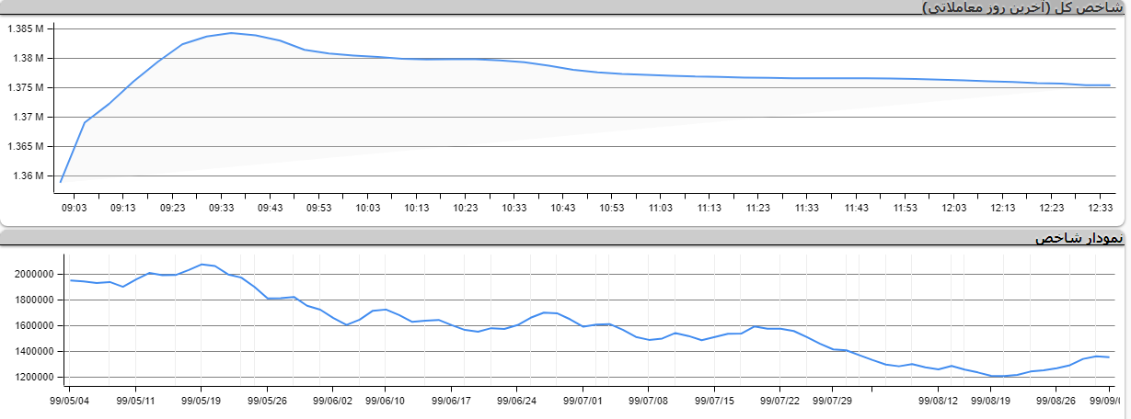Click the شاخص کل chart title
Screen dimensions: 1131x419
coord(1022,7)
